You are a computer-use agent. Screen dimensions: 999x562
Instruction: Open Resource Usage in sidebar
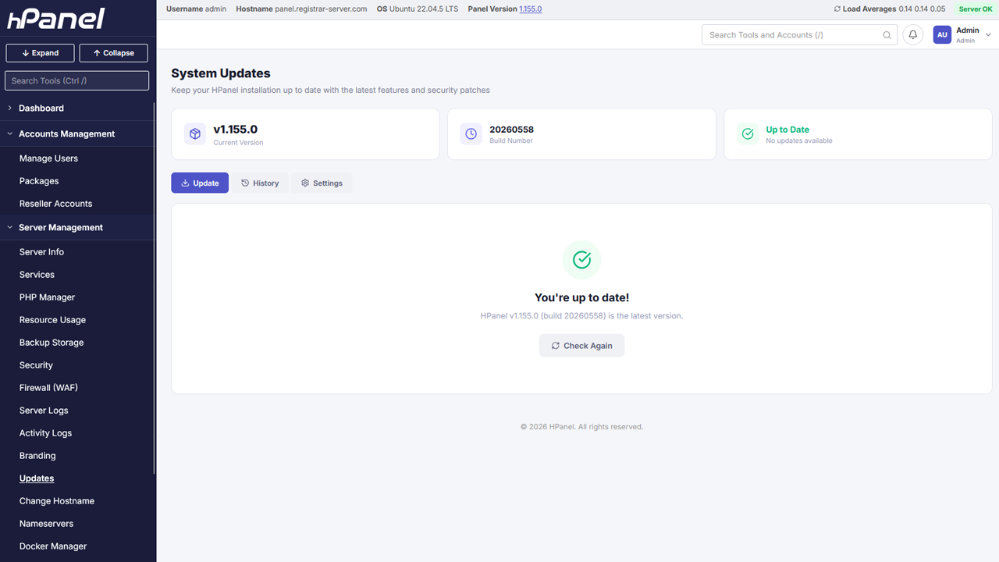coord(52,320)
